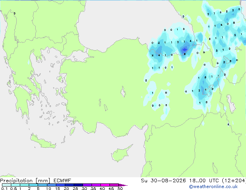Click the '[mm]' unit label

click(x=43, y=181)
